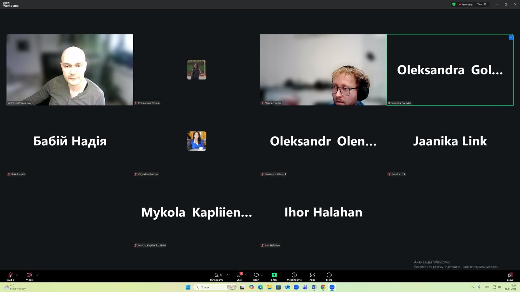Open the Chat panel
The image size is (520, 292).
(239, 276)
